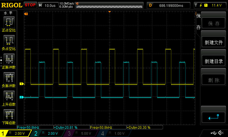The height and width of the screenshot is (137, 228).
Task: Select the 负占空比 negative duty measurement icon
Action: [9, 41]
